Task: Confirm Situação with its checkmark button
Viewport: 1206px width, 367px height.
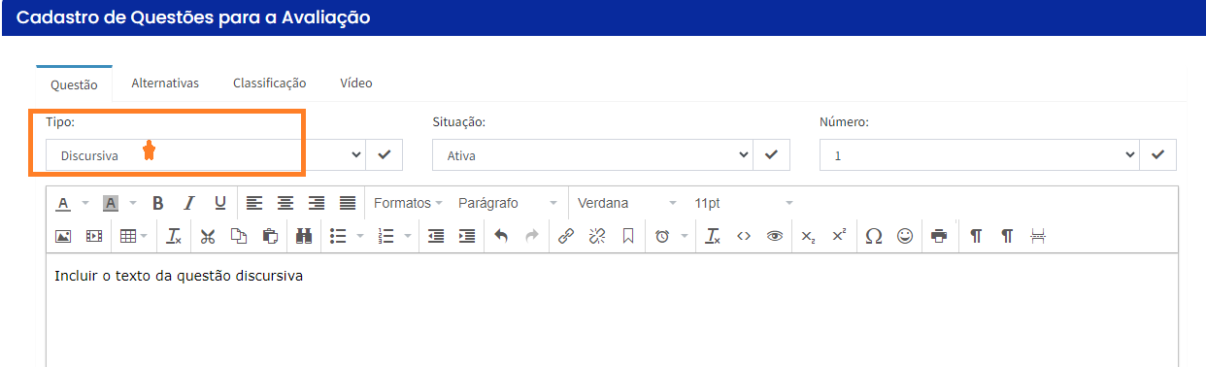Action: coord(771,155)
